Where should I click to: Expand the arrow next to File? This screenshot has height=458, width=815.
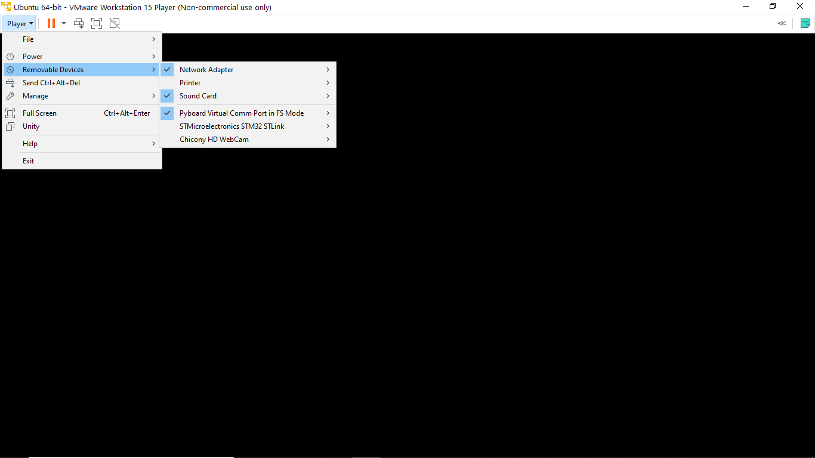(x=153, y=39)
